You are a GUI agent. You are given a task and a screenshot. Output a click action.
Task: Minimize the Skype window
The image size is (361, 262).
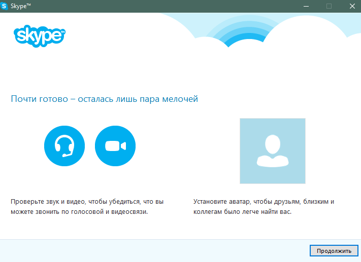tap(306, 6)
